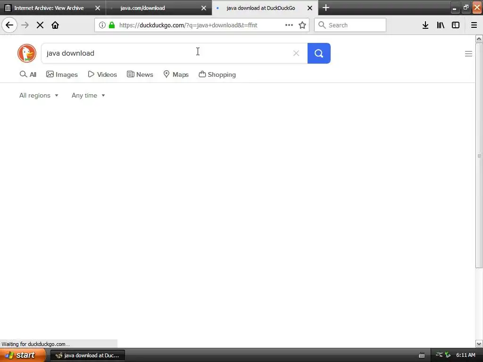Switch to News results
This screenshot has height=362, width=483.
pyautogui.click(x=140, y=74)
